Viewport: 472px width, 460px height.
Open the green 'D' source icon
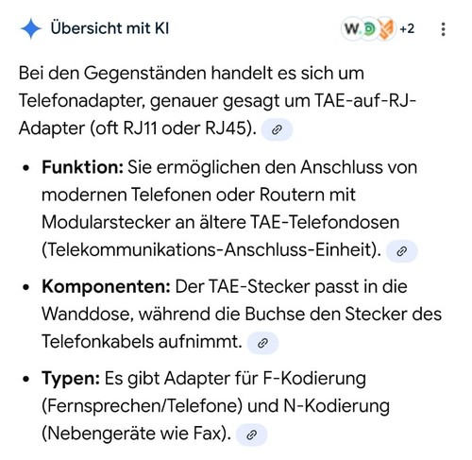pyautogui.click(x=369, y=29)
